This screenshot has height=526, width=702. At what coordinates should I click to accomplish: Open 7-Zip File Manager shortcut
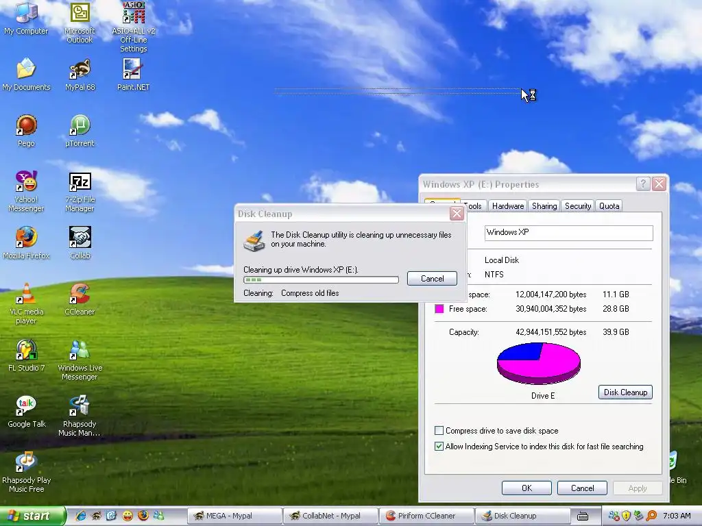click(80, 191)
